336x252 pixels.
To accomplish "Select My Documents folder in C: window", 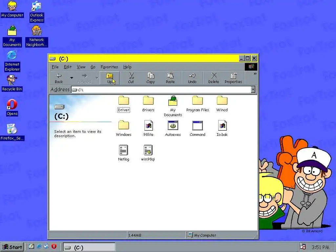I will 173,106.
